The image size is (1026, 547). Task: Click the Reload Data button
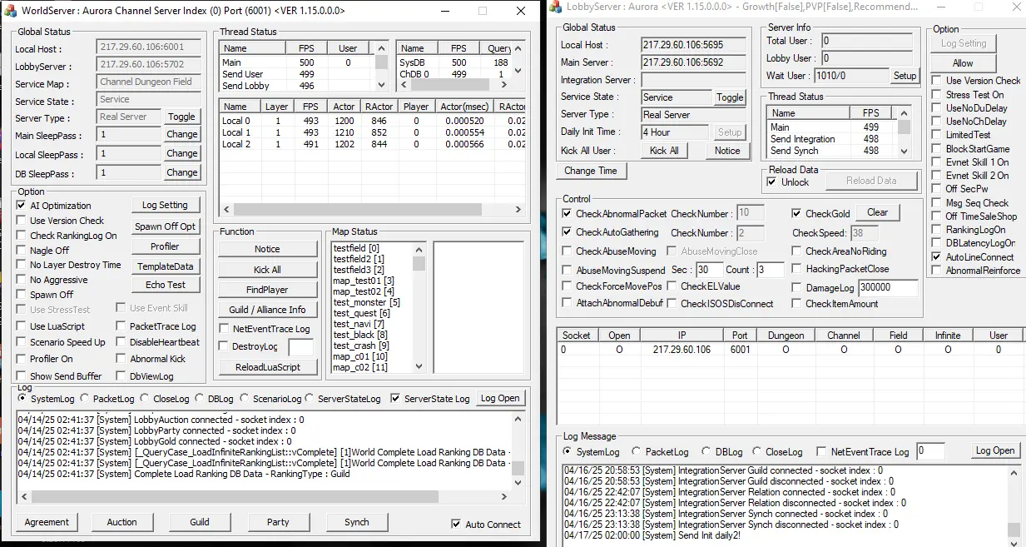(x=871, y=181)
